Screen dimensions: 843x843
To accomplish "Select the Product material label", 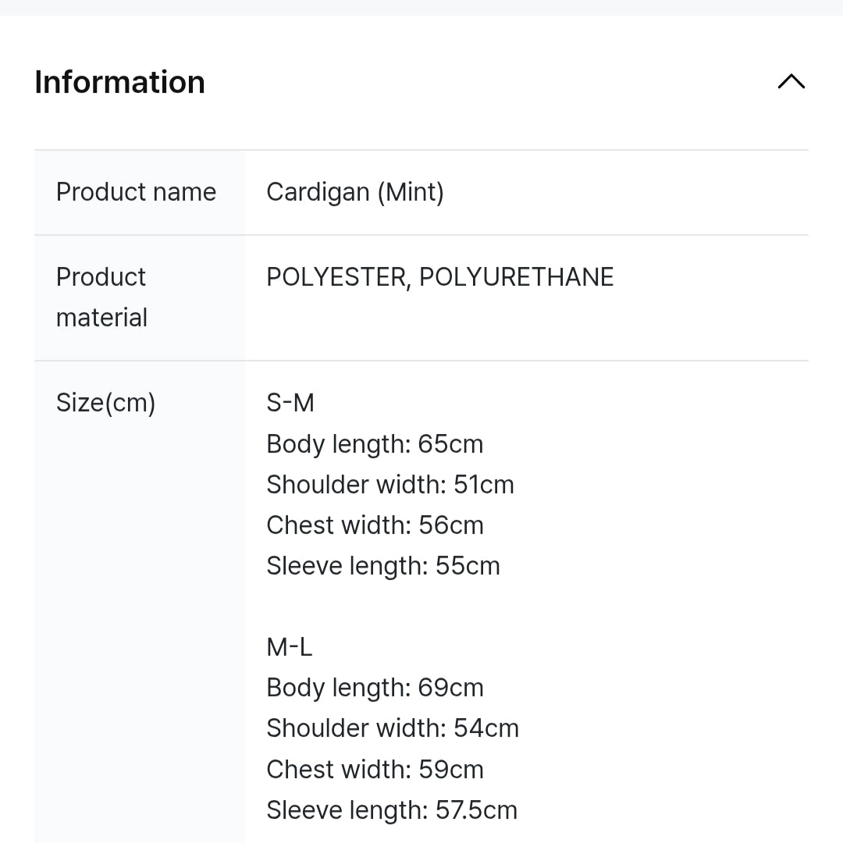I will pos(101,297).
